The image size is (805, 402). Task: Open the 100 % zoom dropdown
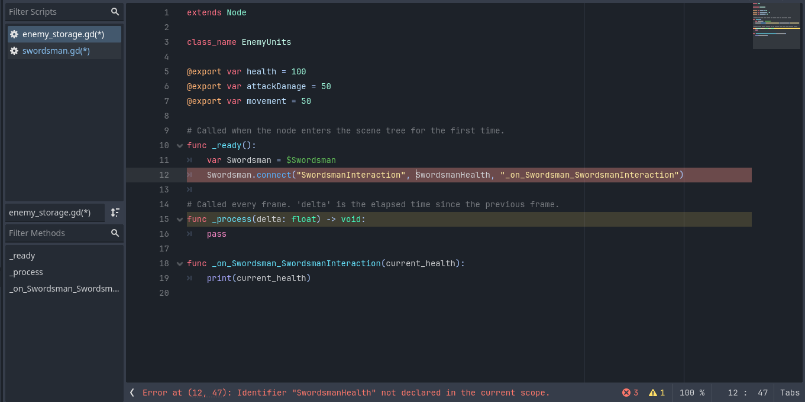[691, 393]
